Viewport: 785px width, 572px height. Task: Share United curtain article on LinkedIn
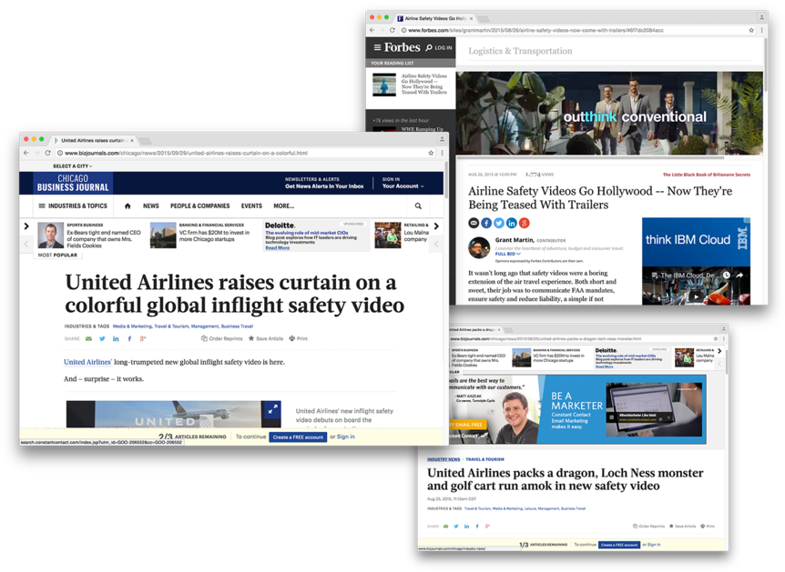click(116, 339)
